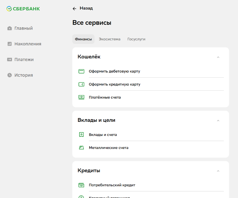Open the Металлические счета link

click(x=109, y=148)
